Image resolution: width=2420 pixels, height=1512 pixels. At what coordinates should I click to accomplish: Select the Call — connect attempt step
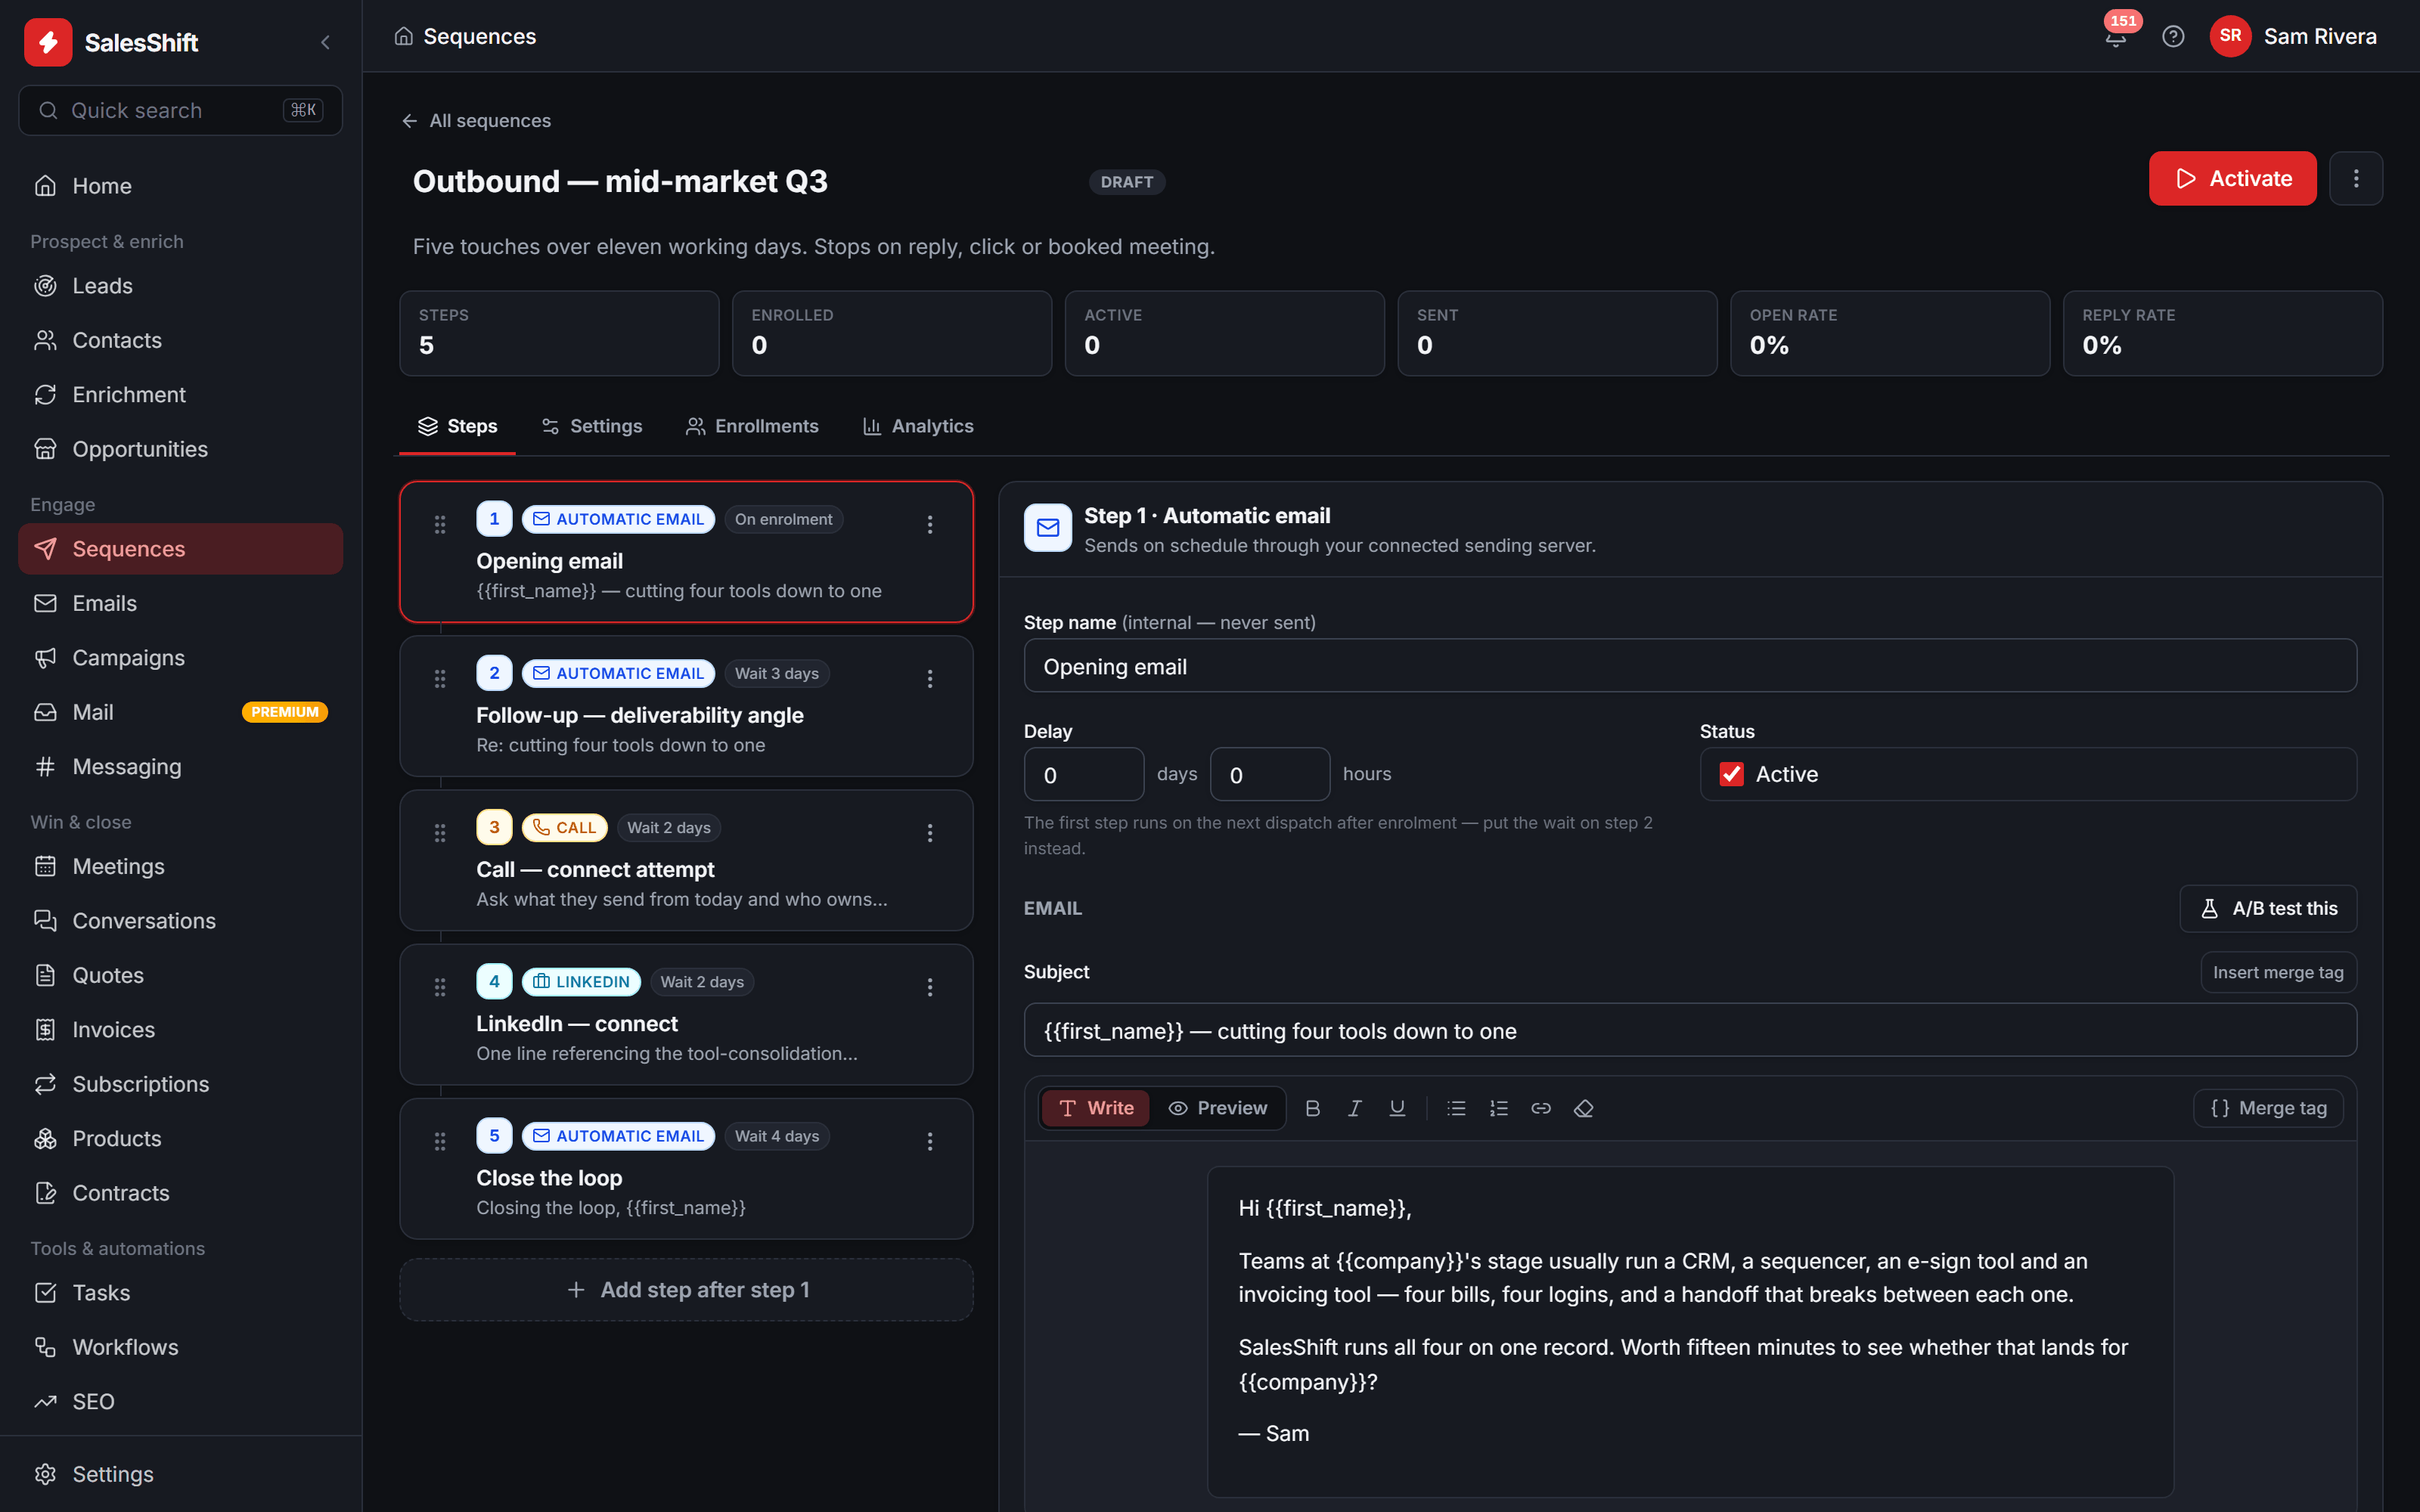[x=686, y=860]
